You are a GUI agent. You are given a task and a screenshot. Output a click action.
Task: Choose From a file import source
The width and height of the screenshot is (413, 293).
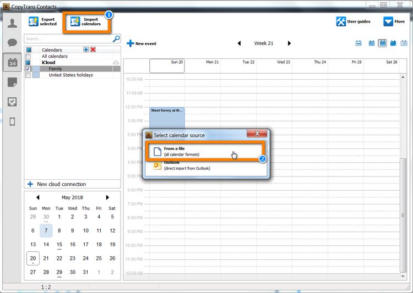tap(205, 152)
